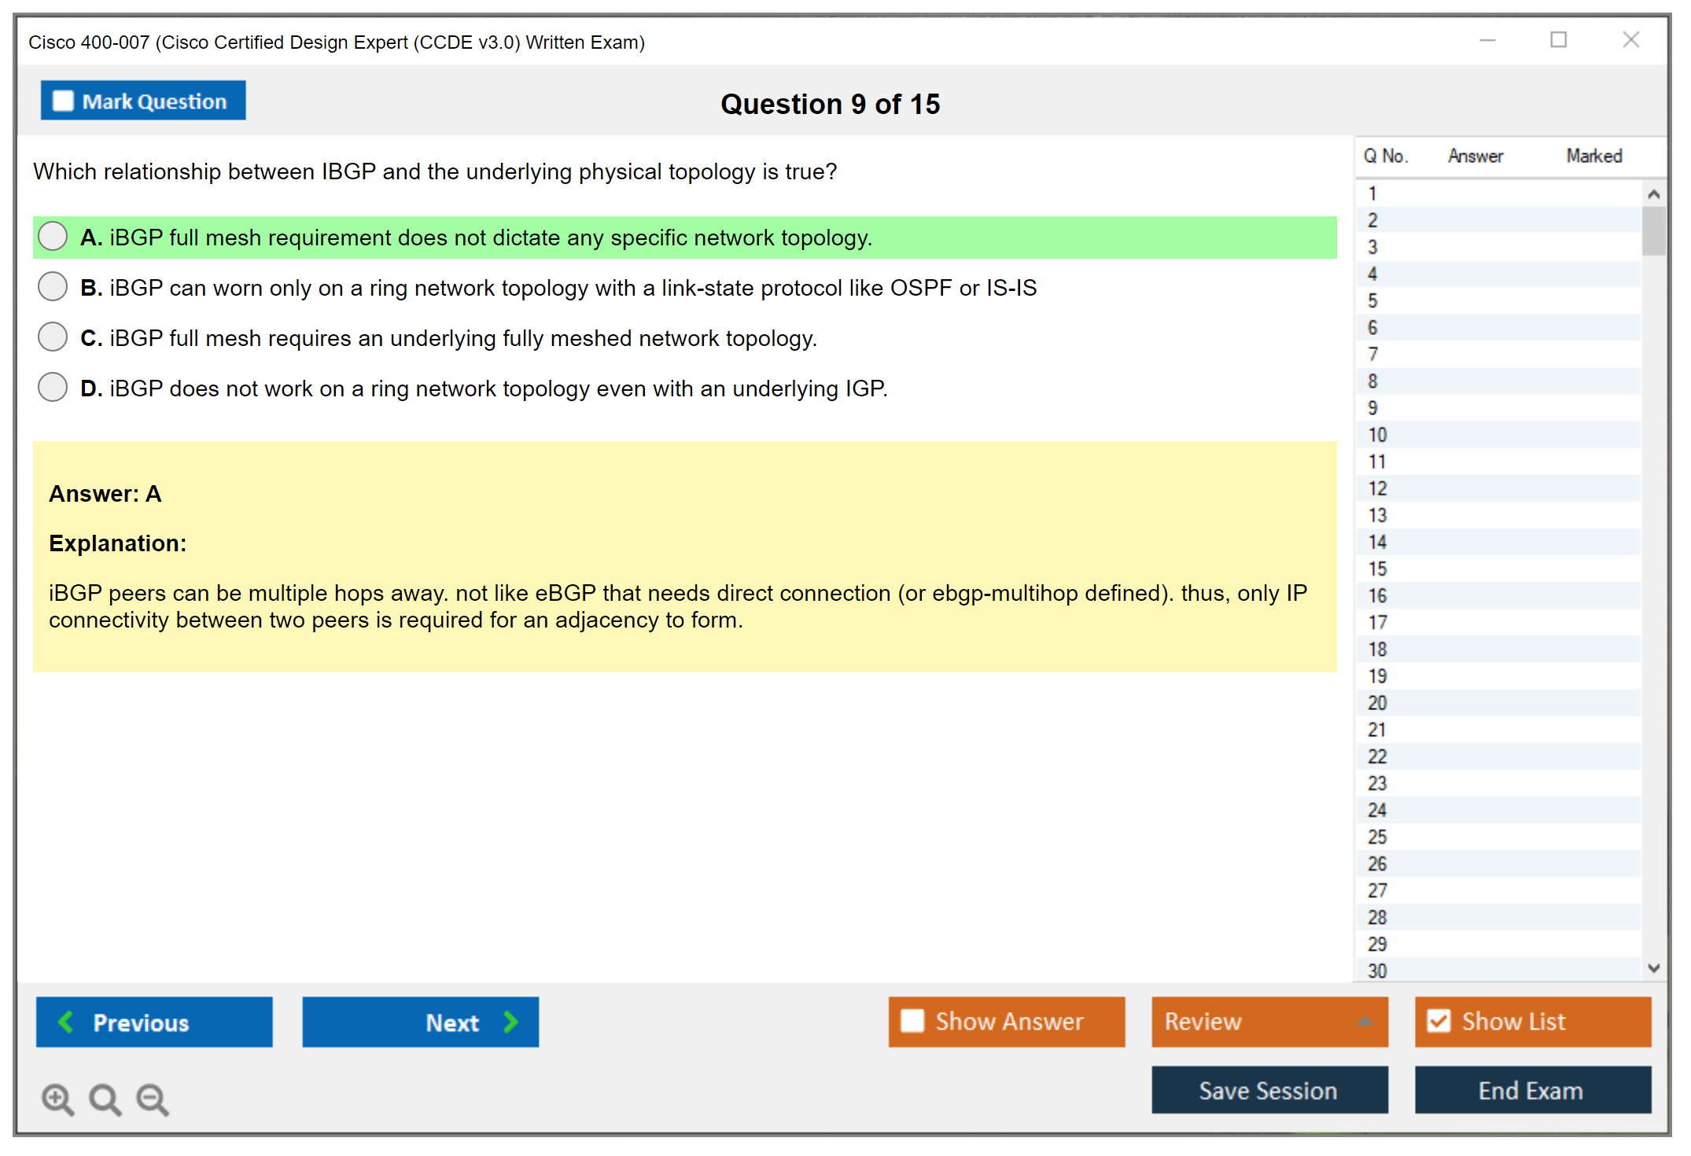Click the zoom in magnifier icon

[57, 1099]
